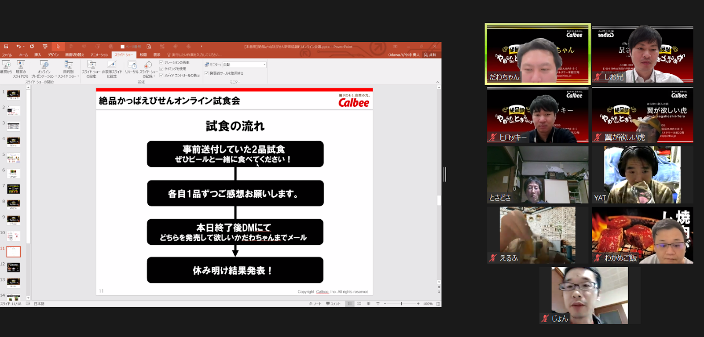The width and height of the screenshot is (704, 337).
Task: Switch to Slide Sorter view
Action: pyautogui.click(x=359, y=304)
